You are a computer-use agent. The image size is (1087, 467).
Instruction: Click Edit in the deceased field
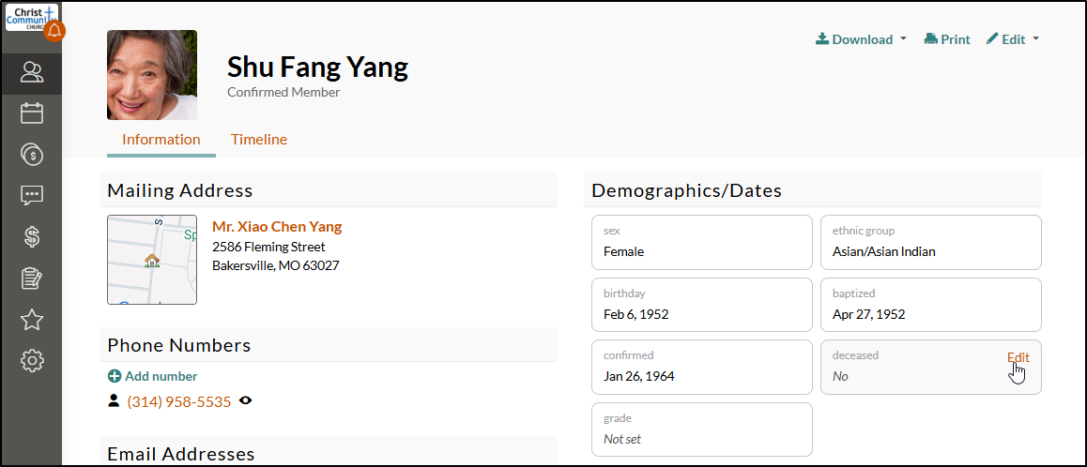[1018, 357]
